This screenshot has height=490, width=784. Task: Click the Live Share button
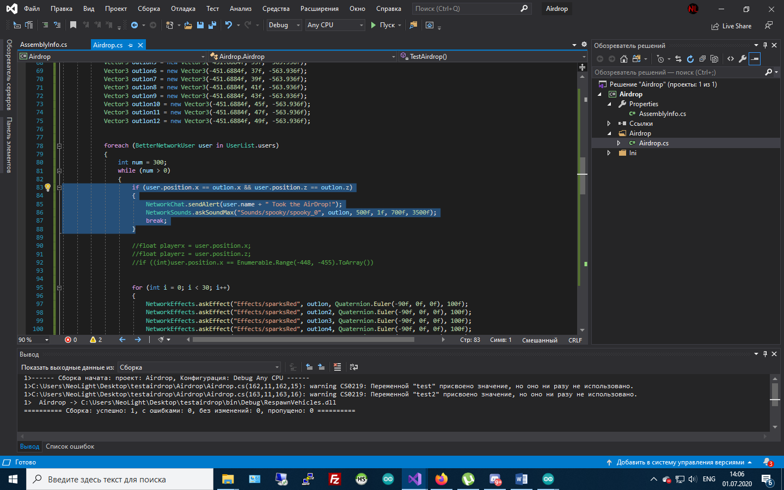731,26
